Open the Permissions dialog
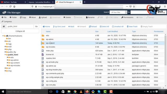167x94 pixels. pos(127,17)
